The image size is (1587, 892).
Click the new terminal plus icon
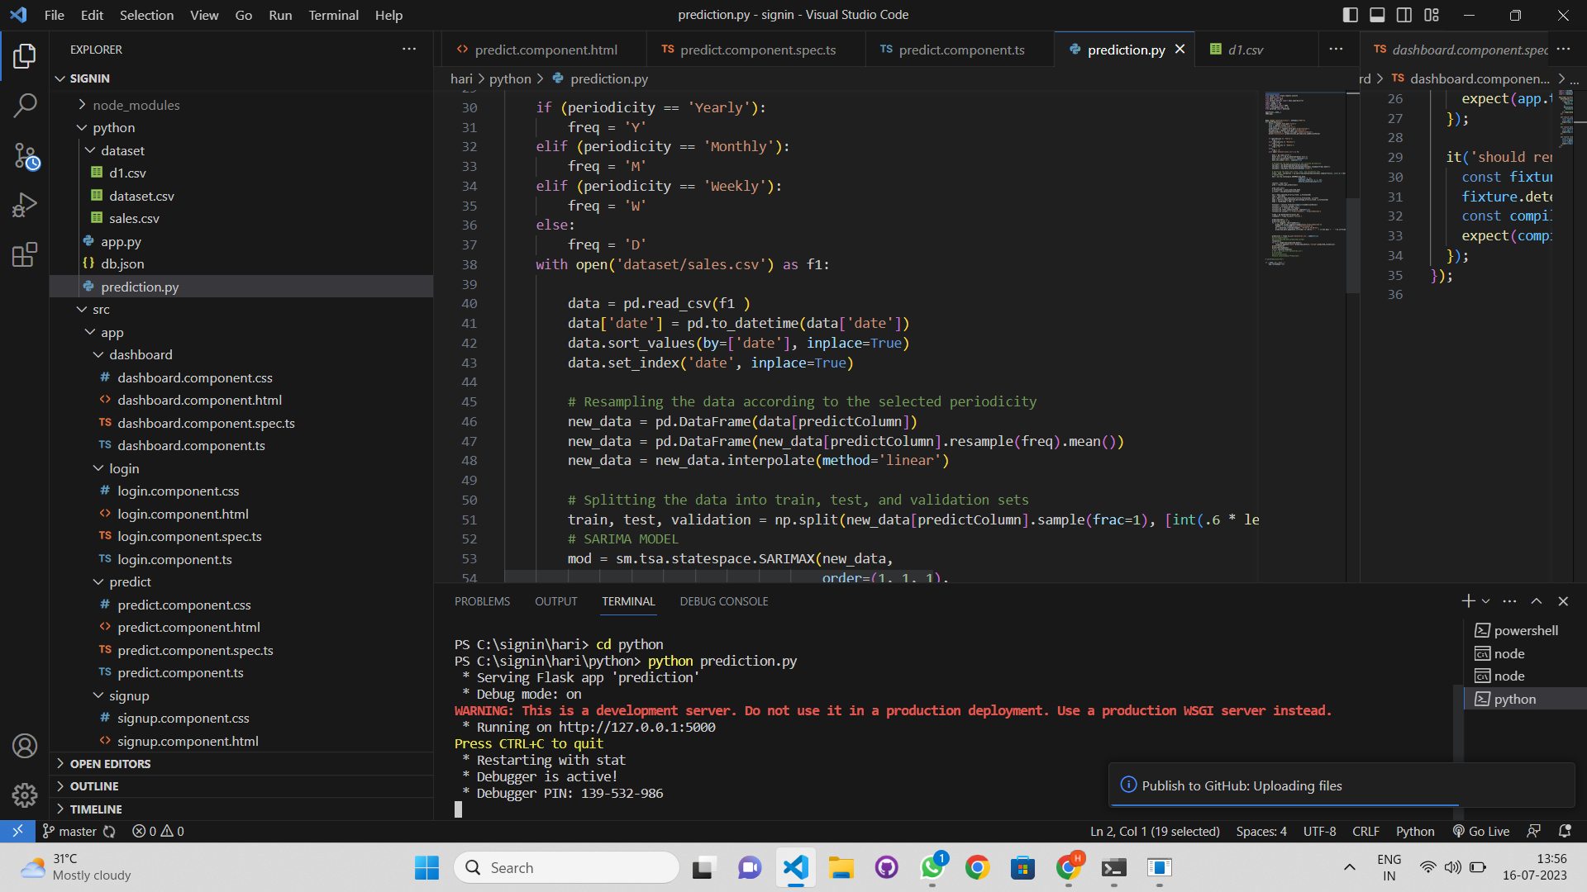tap(1468, 601)
